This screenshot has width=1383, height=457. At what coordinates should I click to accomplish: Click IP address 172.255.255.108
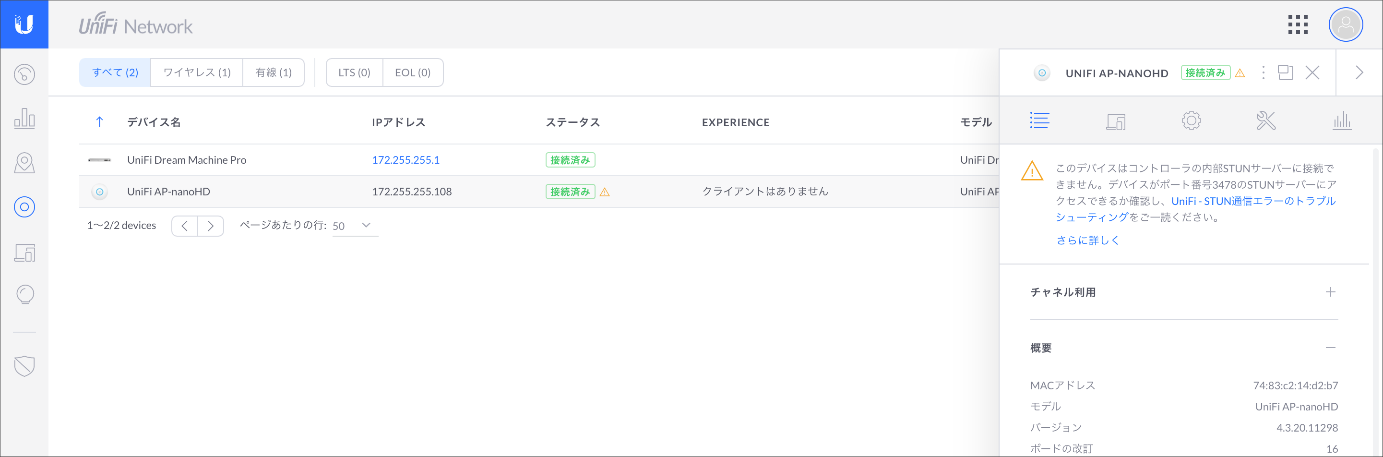click(412, 192)
